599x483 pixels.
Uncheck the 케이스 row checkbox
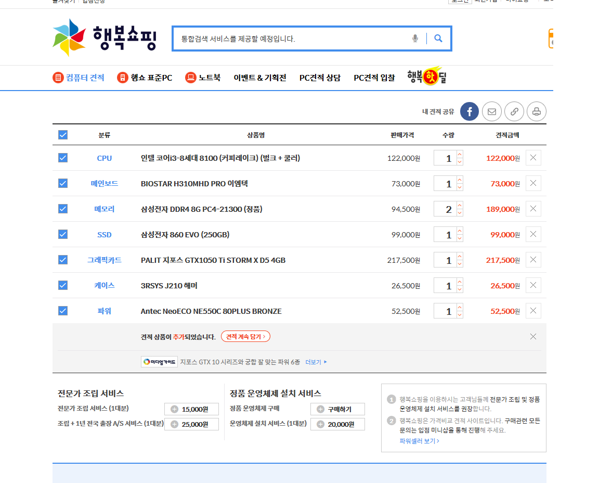tap(63, 285)
